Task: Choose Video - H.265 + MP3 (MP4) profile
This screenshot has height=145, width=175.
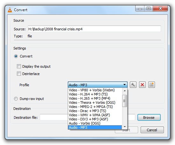Action: [89, 98]
